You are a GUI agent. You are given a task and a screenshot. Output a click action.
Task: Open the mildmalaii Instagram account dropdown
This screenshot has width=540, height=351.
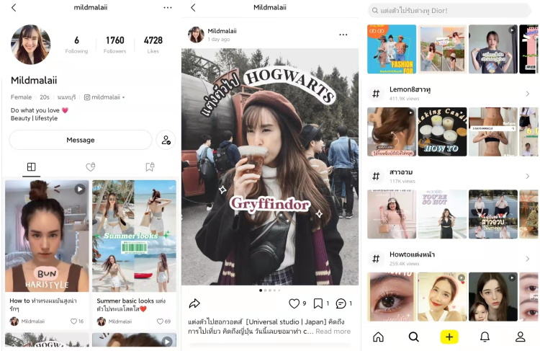pyautogui.click(x=104, y=97)
